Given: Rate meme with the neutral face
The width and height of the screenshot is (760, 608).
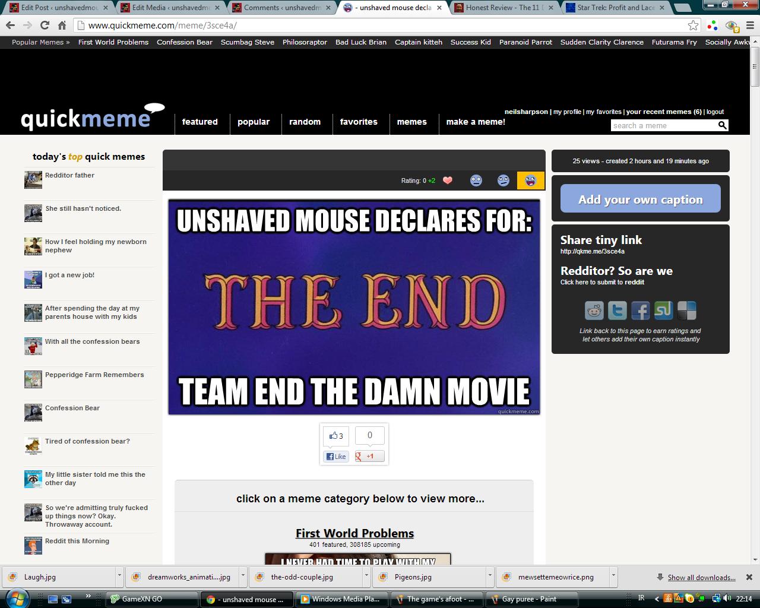Looking at the screenshot, I should [476, 180].
